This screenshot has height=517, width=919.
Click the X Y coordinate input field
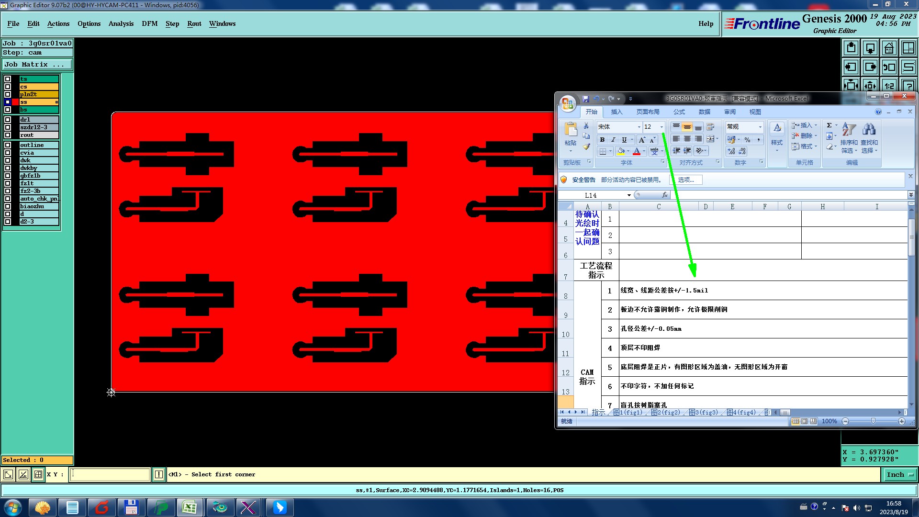pos(110,474)
